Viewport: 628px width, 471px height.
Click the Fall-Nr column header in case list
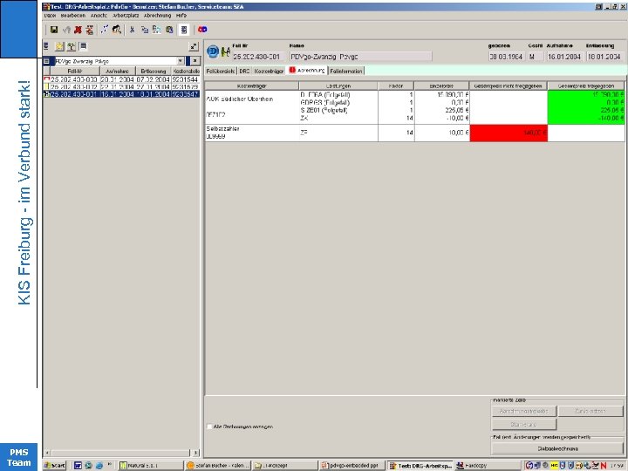[x=75, y=71]
